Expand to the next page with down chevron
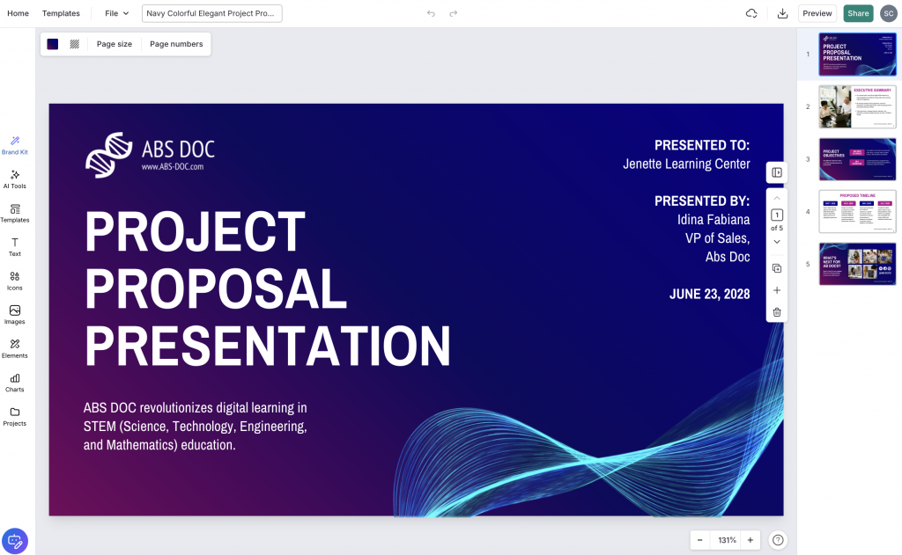Screen dimensions: 902x555 pyautogui.click(x=775, y=241)
